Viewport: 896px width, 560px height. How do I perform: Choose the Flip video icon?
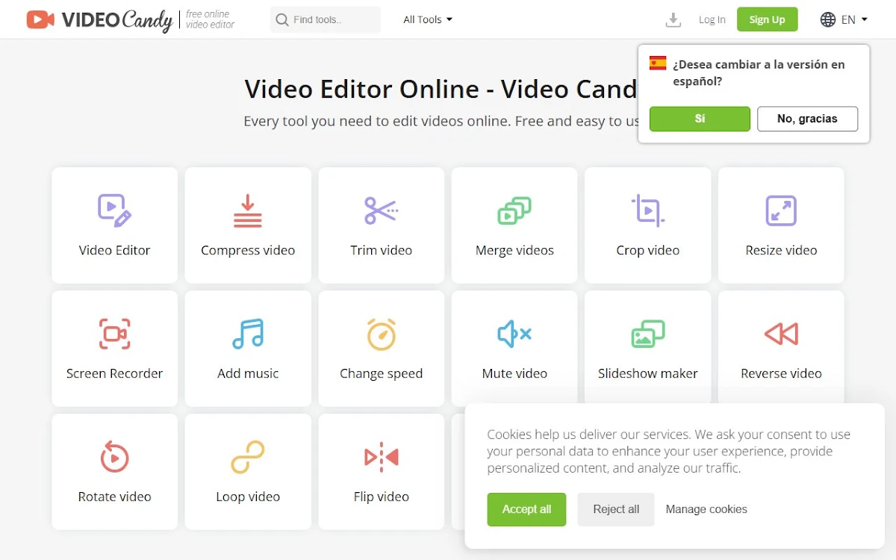[381, 457]
